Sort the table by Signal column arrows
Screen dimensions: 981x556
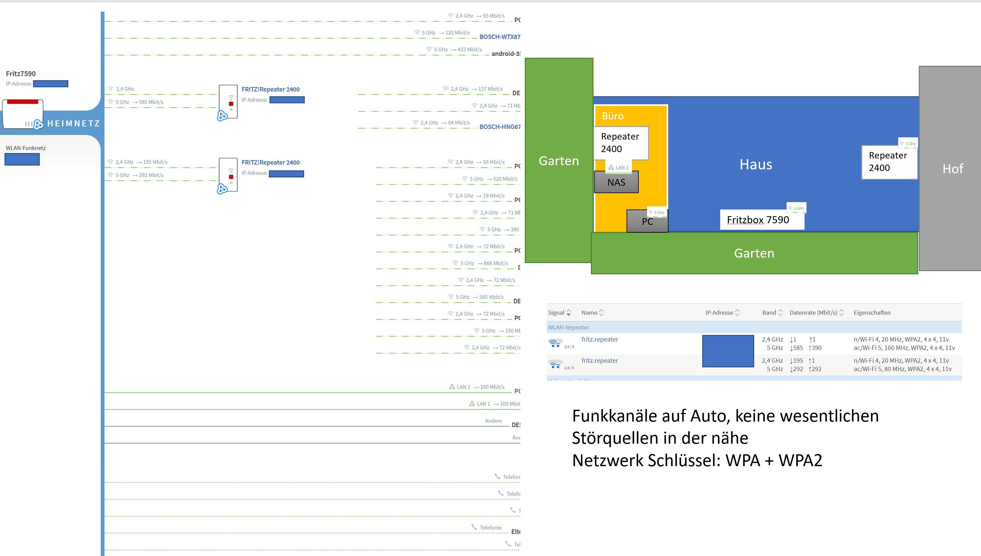pos(568,313)
